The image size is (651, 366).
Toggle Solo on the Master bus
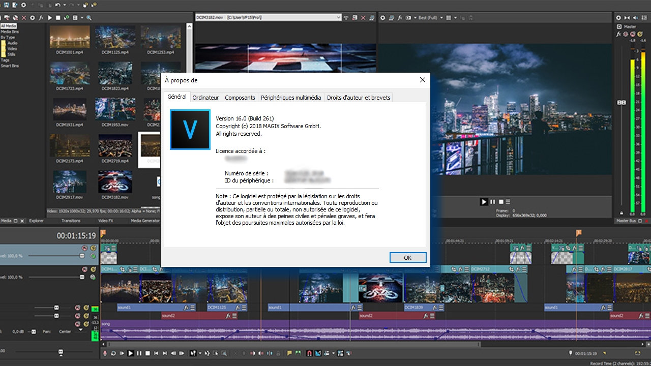pos(640,34)
